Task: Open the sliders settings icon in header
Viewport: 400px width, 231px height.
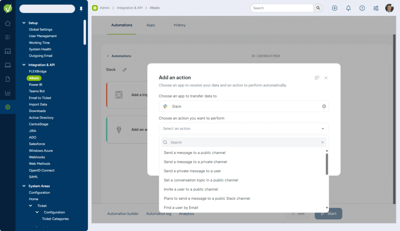Action: (x=376, y=8)
